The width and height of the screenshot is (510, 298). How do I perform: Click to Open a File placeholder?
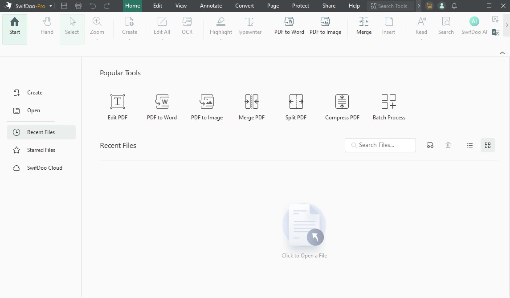304,231
